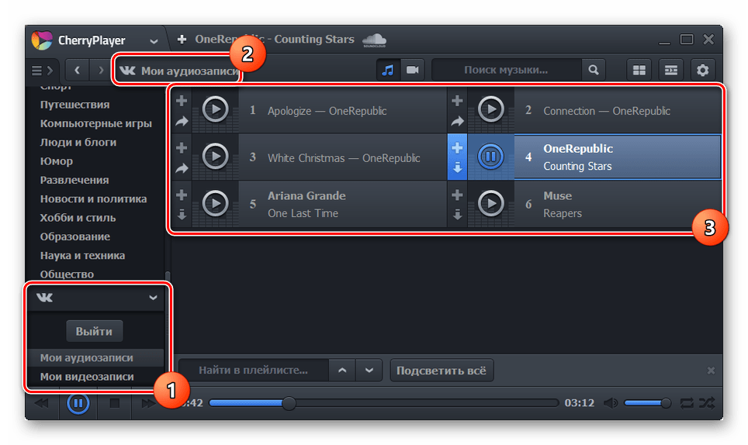Switch to list layout view
Screen dimensions: 748x445
670,71
